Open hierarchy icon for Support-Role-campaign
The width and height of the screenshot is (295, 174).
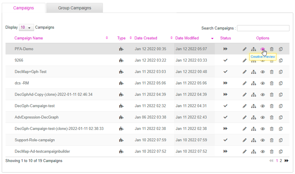pos(253,140)
